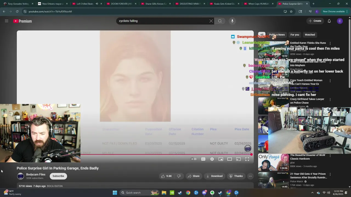The height and width of the screenshot is (197, 351).
Task: Open Discord from the taskbar
Action: (x=204, y=193)
